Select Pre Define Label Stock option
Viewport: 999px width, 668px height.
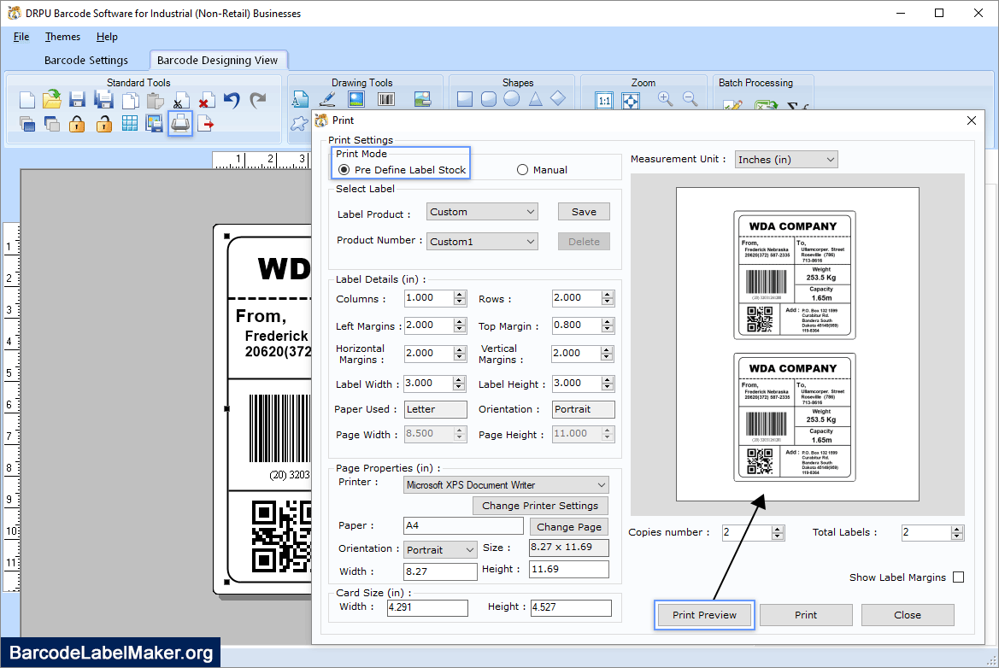[344, 169]
